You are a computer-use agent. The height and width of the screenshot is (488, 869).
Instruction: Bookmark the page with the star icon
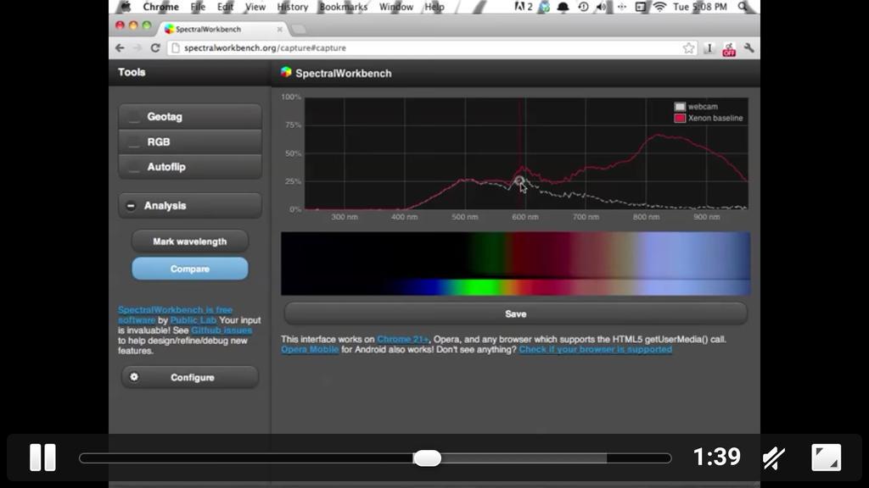(688, 48)
